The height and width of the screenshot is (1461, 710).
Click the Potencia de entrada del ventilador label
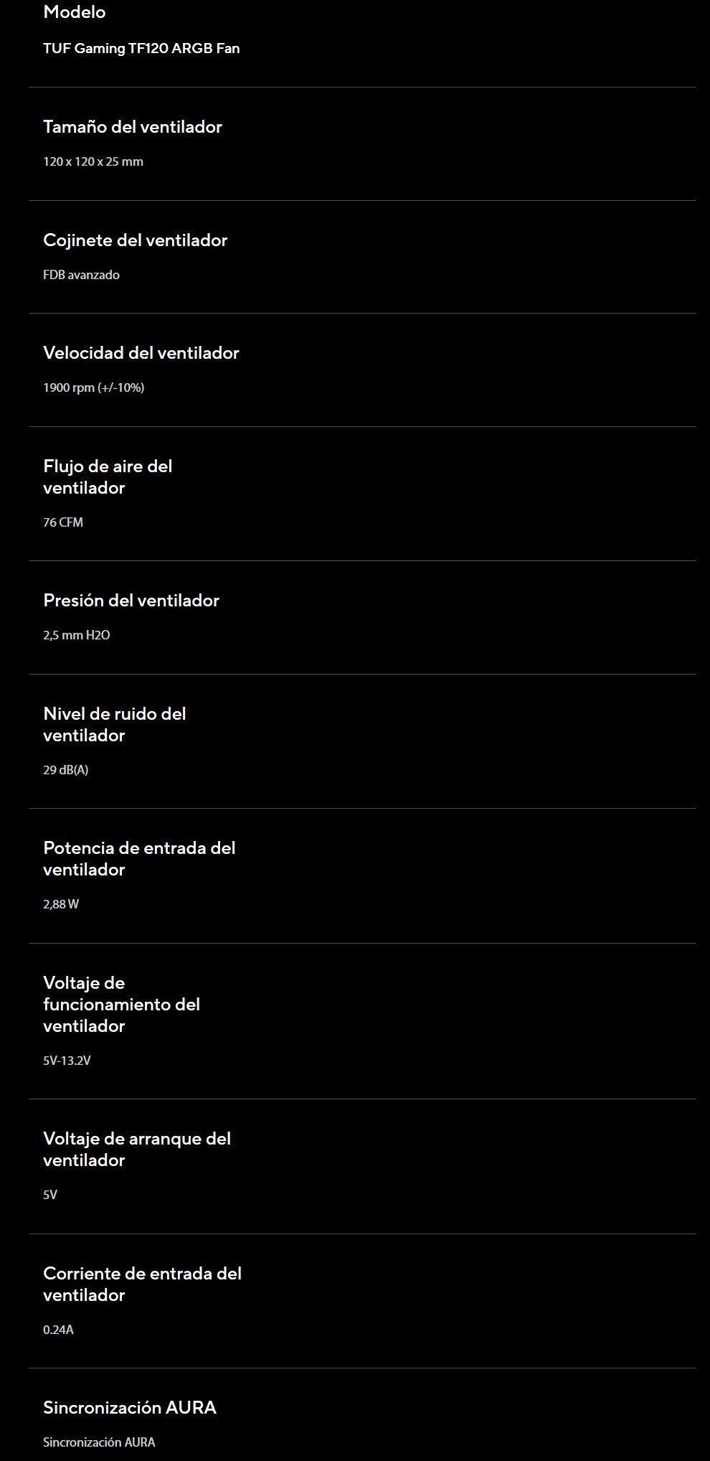tap(139, 859)
